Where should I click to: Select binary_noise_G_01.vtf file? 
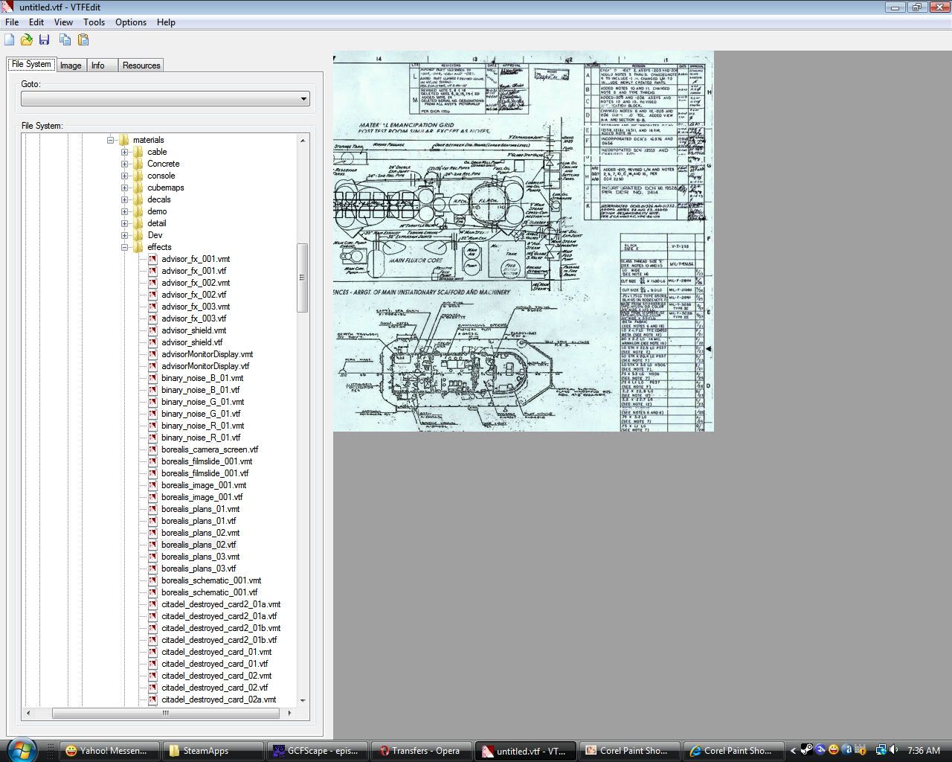[x=201, y=414]
